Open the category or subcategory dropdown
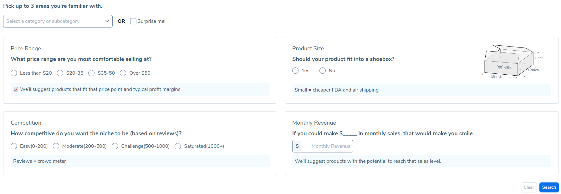 click(x=53, y=21)
